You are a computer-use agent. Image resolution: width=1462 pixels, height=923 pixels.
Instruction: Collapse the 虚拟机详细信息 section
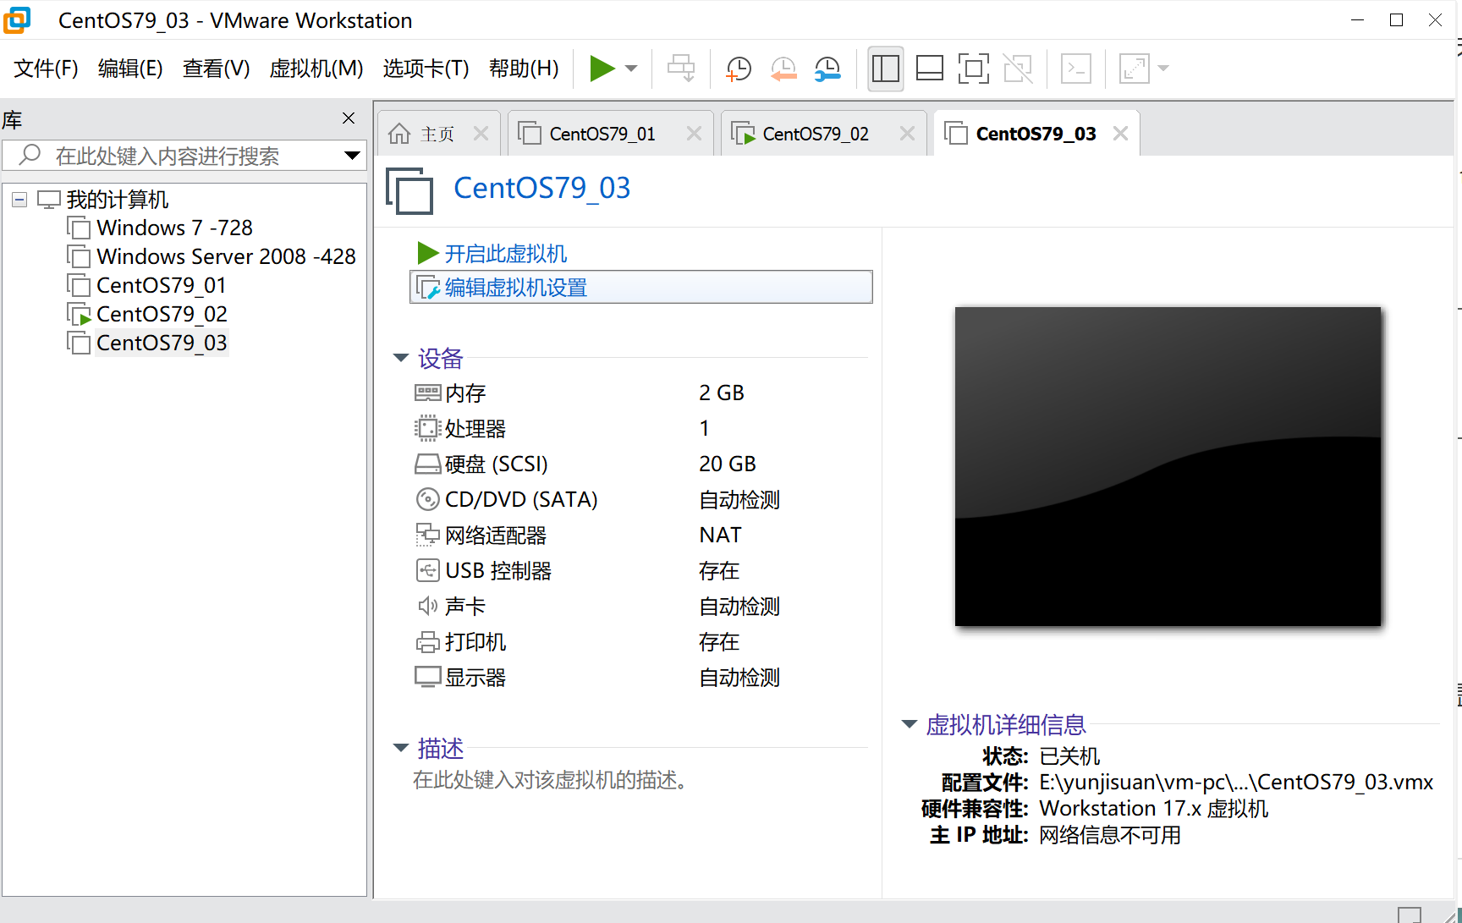(910, 724)
